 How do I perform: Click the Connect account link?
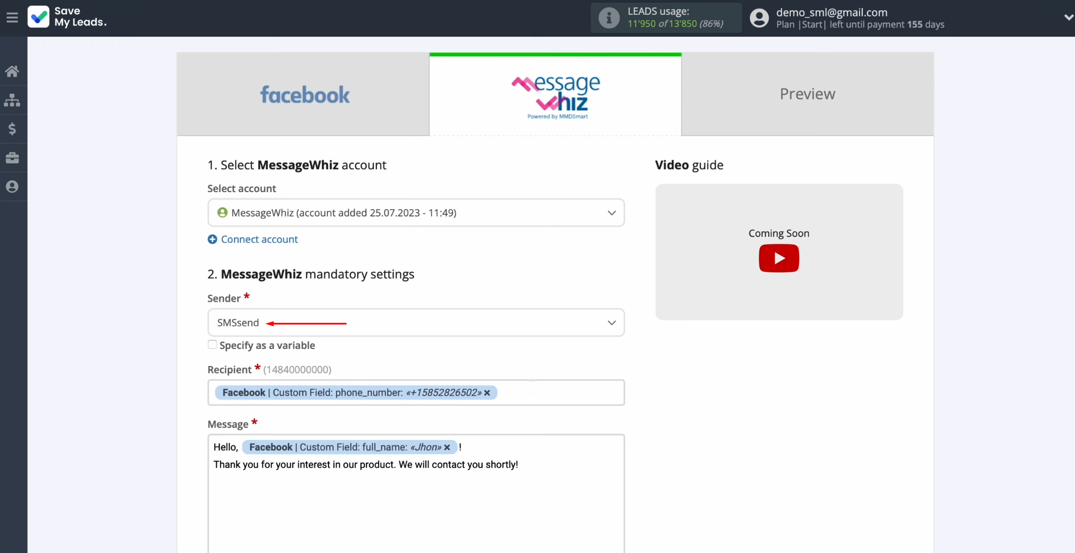(259, 239)
